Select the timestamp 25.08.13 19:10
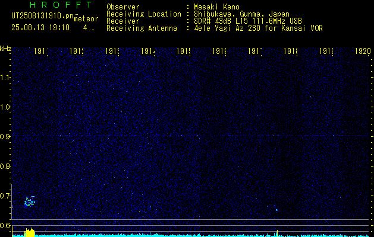 coord(40,28)
